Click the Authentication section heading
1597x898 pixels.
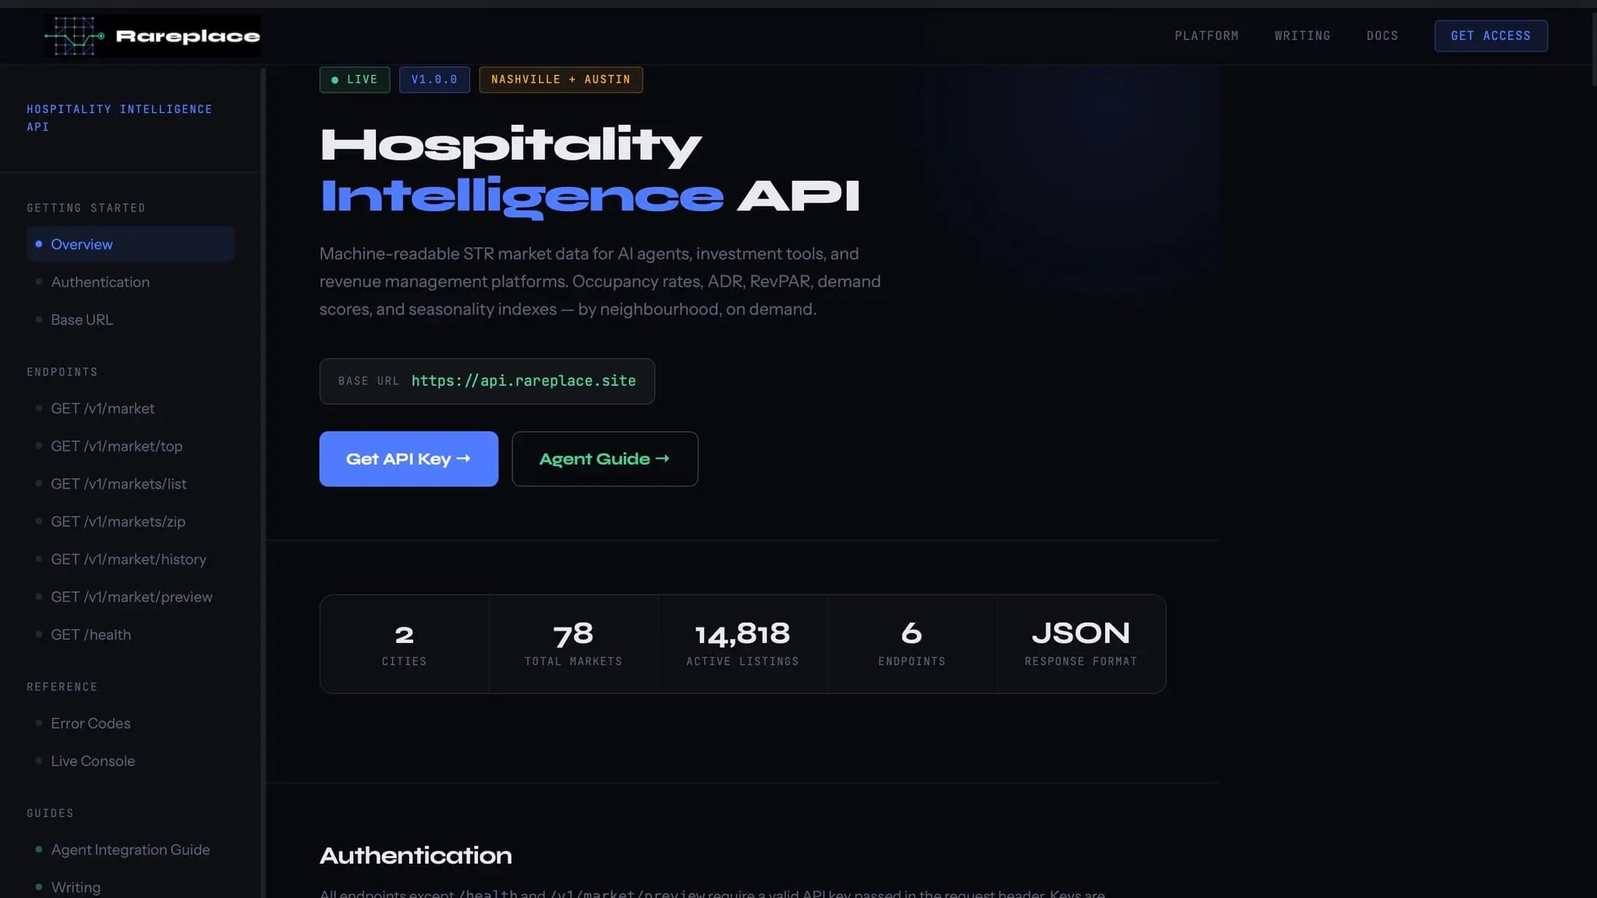click(x=416, y=855)
